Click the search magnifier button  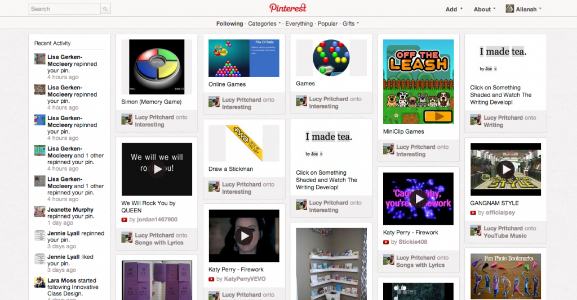coord(105,9)
